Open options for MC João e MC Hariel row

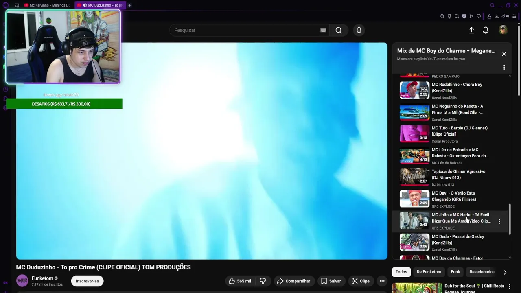(499, 221)
